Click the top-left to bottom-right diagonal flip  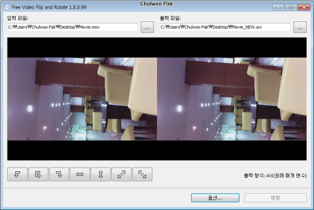coord(142,175)
